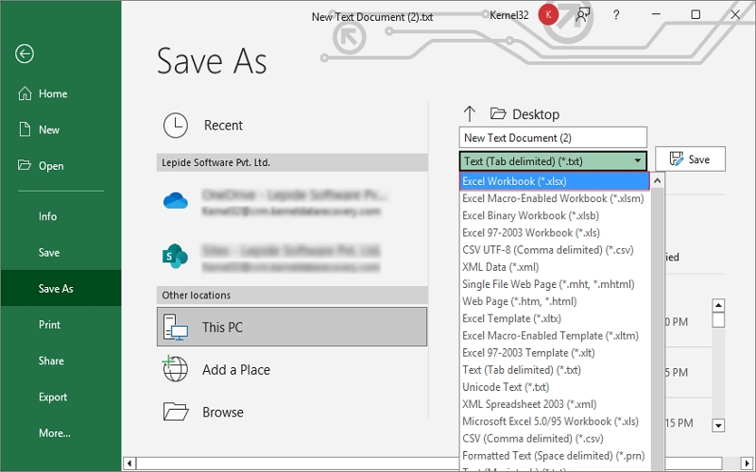Open Help question mark icon

click(x=616, y=15)
